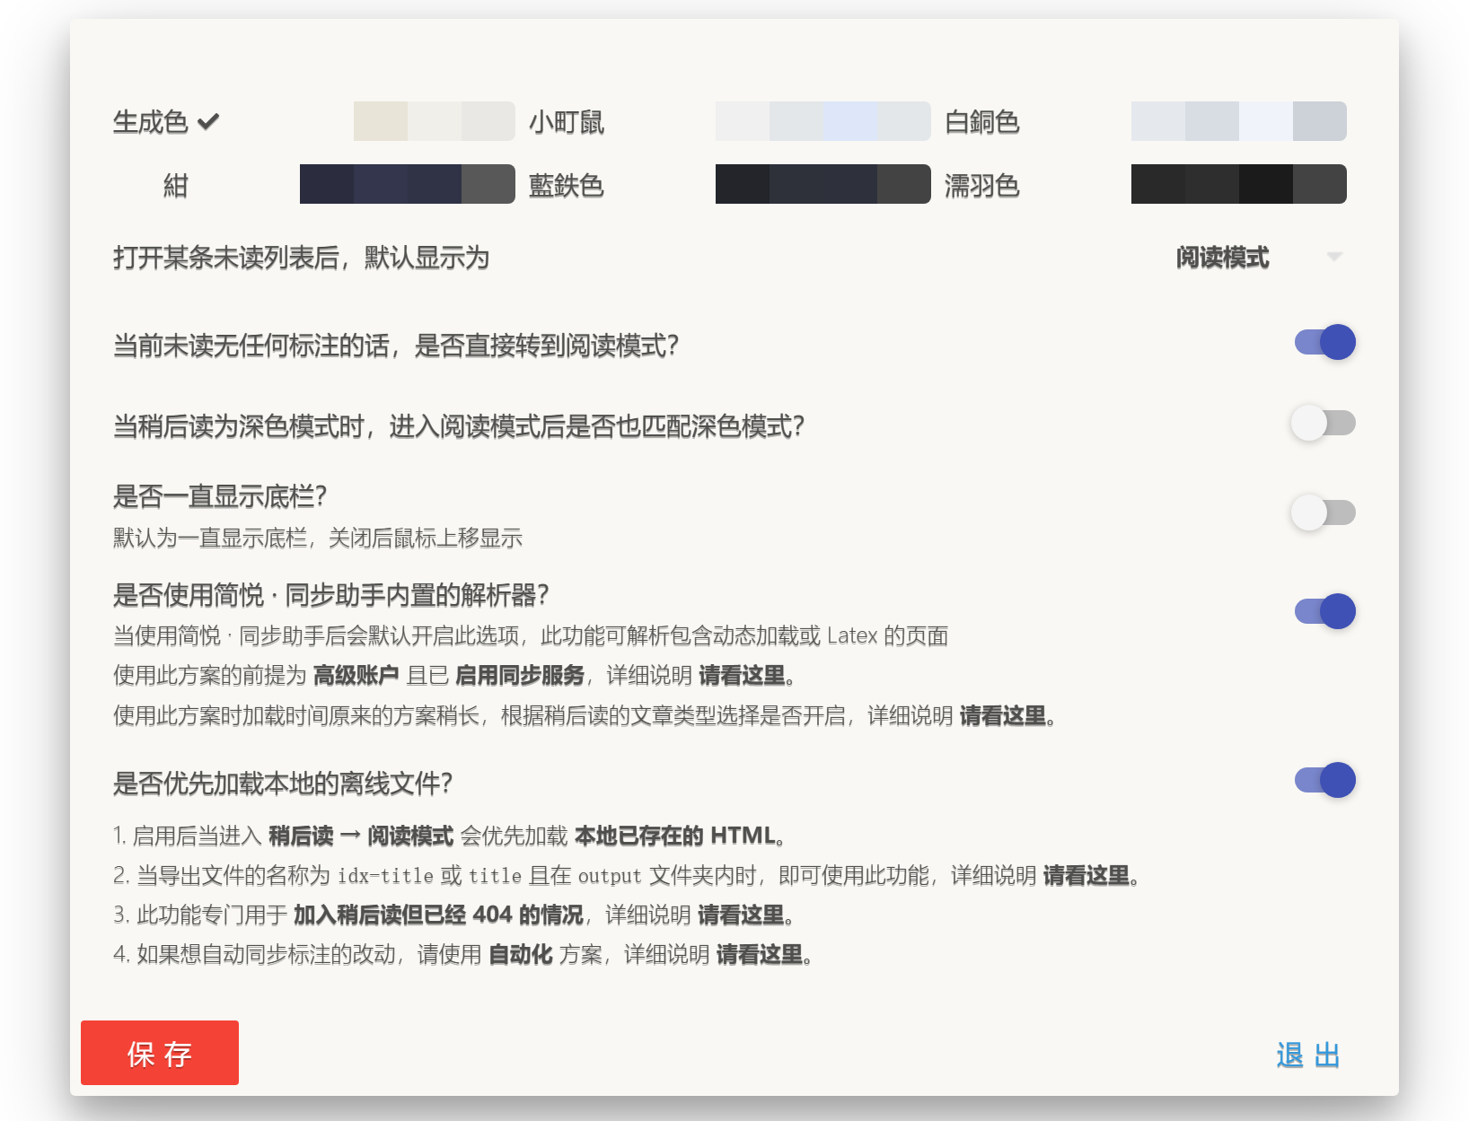Select the rightmost light palette in the top row
1469x1121 pixels.
tap(1237, 121)
